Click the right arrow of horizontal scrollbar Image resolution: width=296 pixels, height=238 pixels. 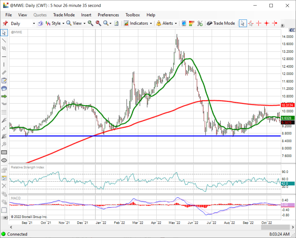click(293, 227)
